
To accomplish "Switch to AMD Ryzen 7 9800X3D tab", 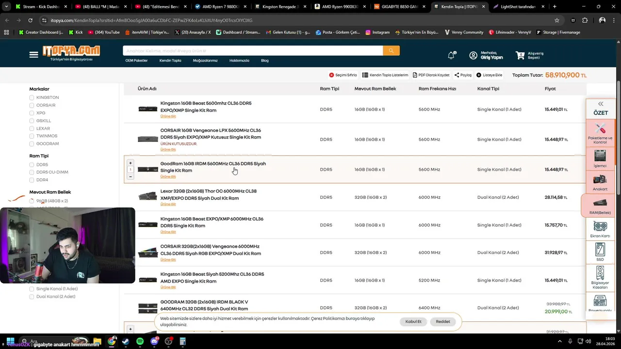I will [220, 7].
